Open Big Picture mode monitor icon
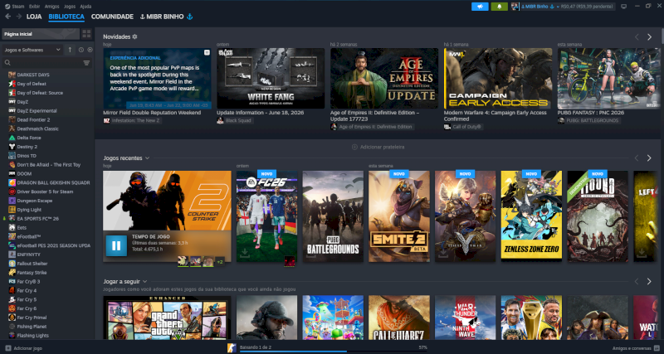Screen dimensions: 664x354 [623, 7]
